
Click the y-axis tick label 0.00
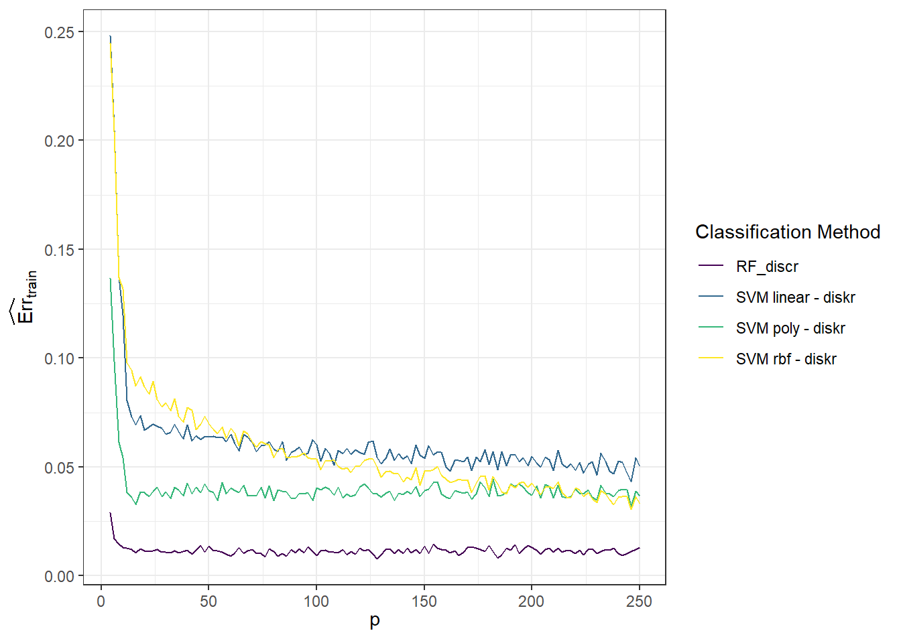pyautogui.click(x=60, y=576)
